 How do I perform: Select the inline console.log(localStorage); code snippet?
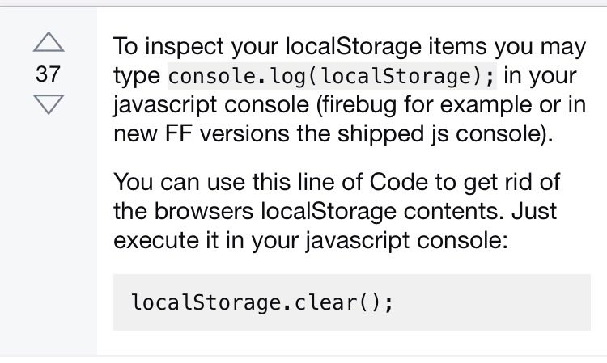332,76
